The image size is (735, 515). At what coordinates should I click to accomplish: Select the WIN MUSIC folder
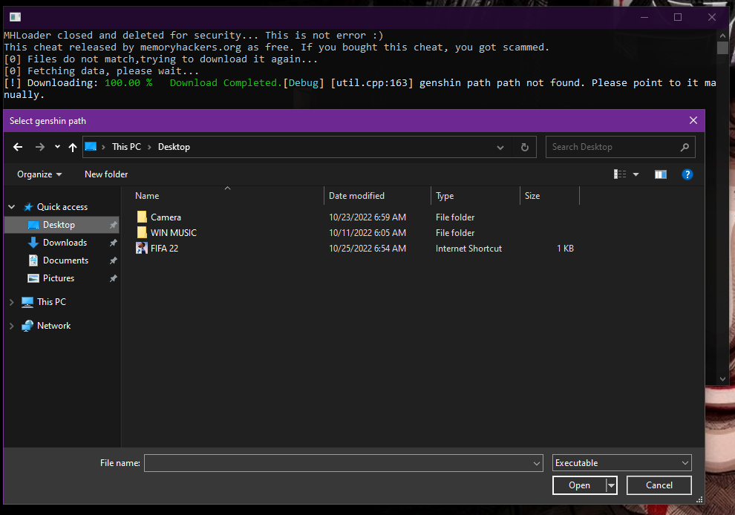174,233
